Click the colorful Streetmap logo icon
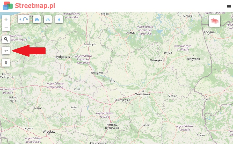233x144 pixels. 8,6
